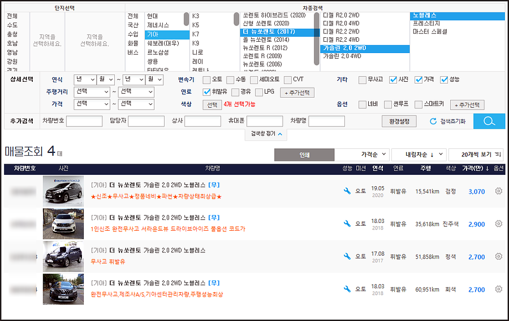
Task: Check the 네비 option checkbox
Action: pos(363,104)
